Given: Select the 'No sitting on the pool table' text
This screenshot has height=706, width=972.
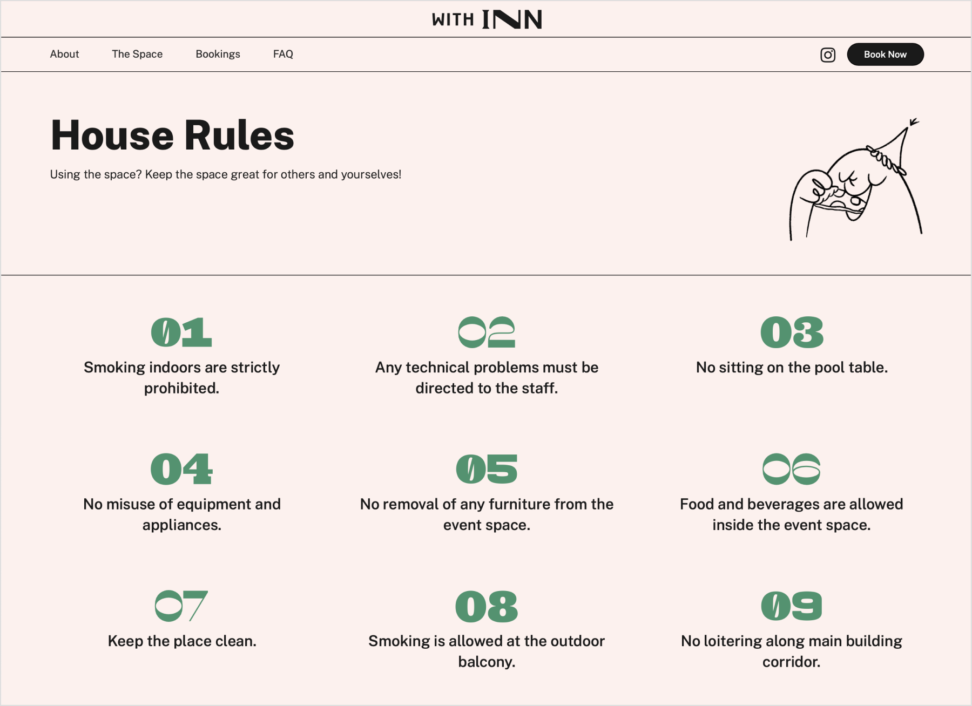Looking at the screenshot, I should pyautogui.click(x=792, y=368).
